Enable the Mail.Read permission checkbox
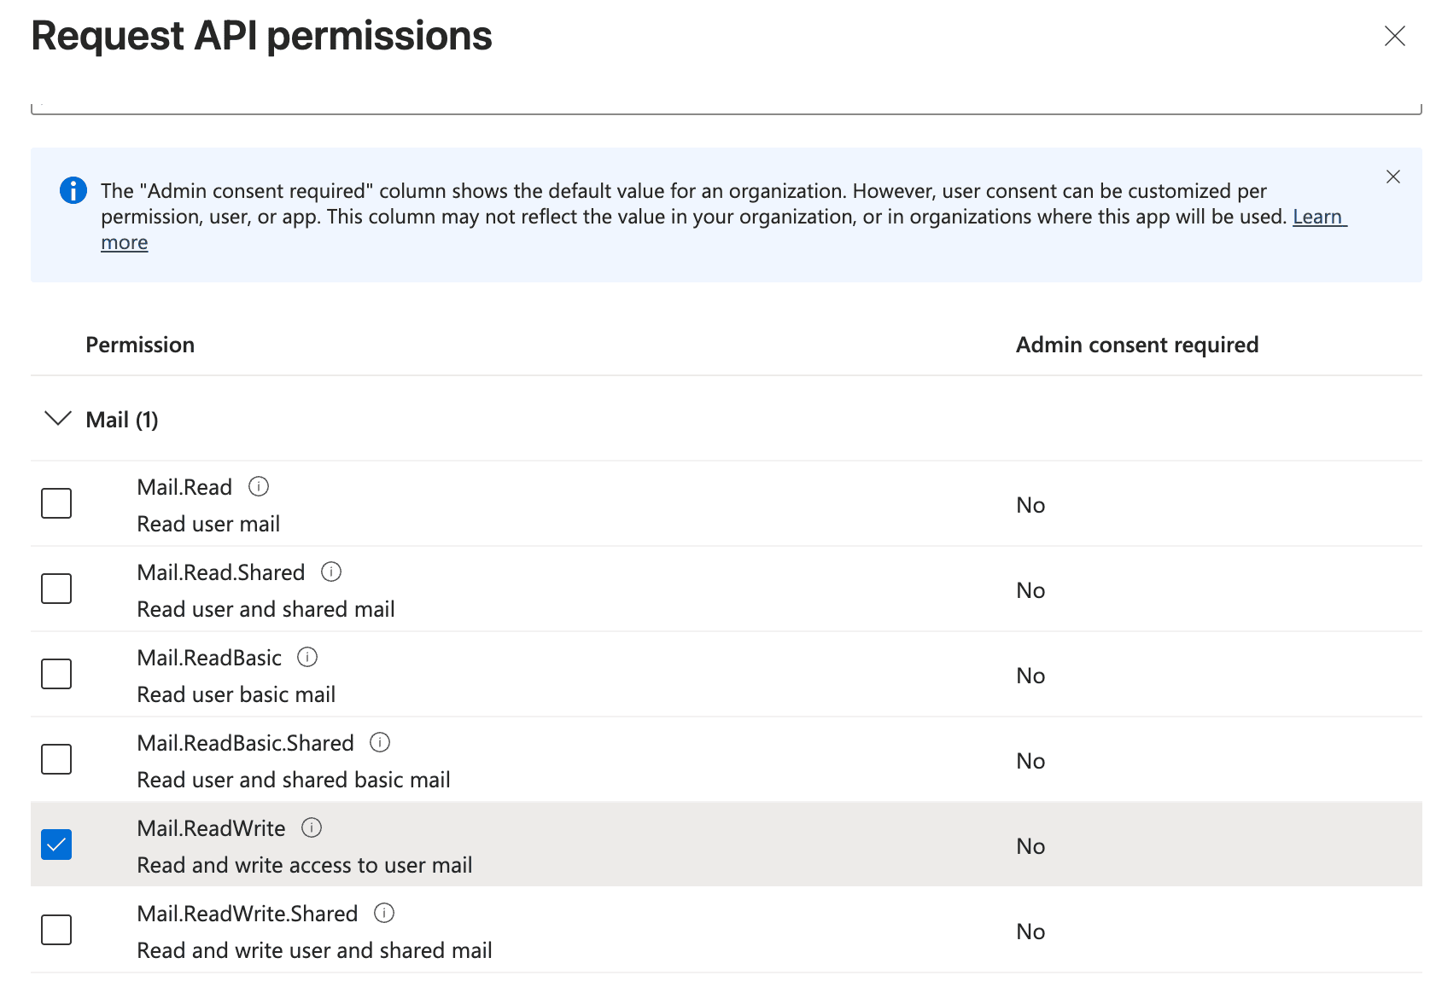Screen dimensions: 1436x981 (56, 503)
